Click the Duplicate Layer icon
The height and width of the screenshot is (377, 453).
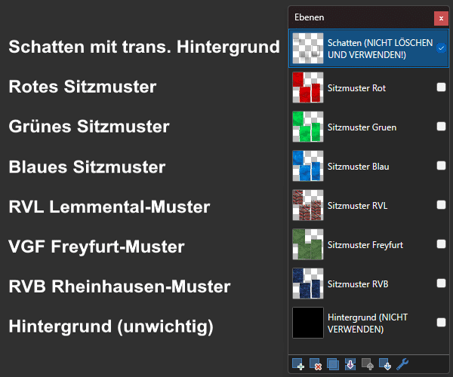(x=333, y=364)
